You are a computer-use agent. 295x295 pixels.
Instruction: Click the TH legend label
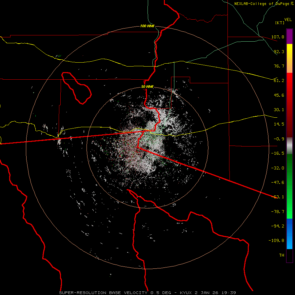coord(282,255)
